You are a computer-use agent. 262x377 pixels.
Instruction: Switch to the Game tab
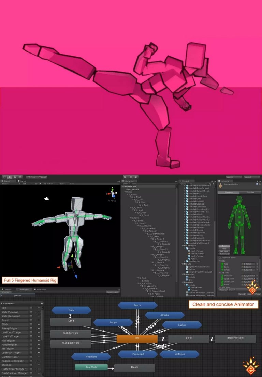(x=22, y=181)
